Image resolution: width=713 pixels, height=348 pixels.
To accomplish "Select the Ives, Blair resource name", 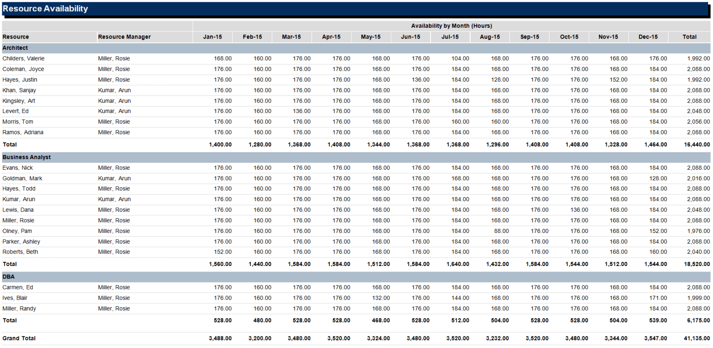I will click(15, 298).
